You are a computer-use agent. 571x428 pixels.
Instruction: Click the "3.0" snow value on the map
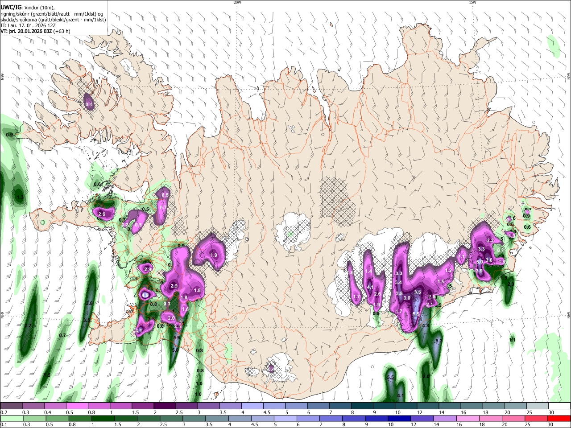407,298
